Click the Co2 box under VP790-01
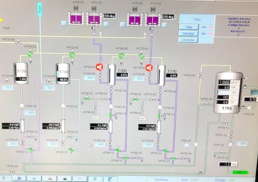Image resolution: width=258 pixels, height=182 pixels. pyautogui.click(x=95, y=118)
